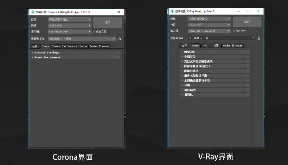Toggle the viewport lock padlock in V-Ray dialog
Viewport: 288px width, 165px height.
pyautogui.click(x=259, y=38)
